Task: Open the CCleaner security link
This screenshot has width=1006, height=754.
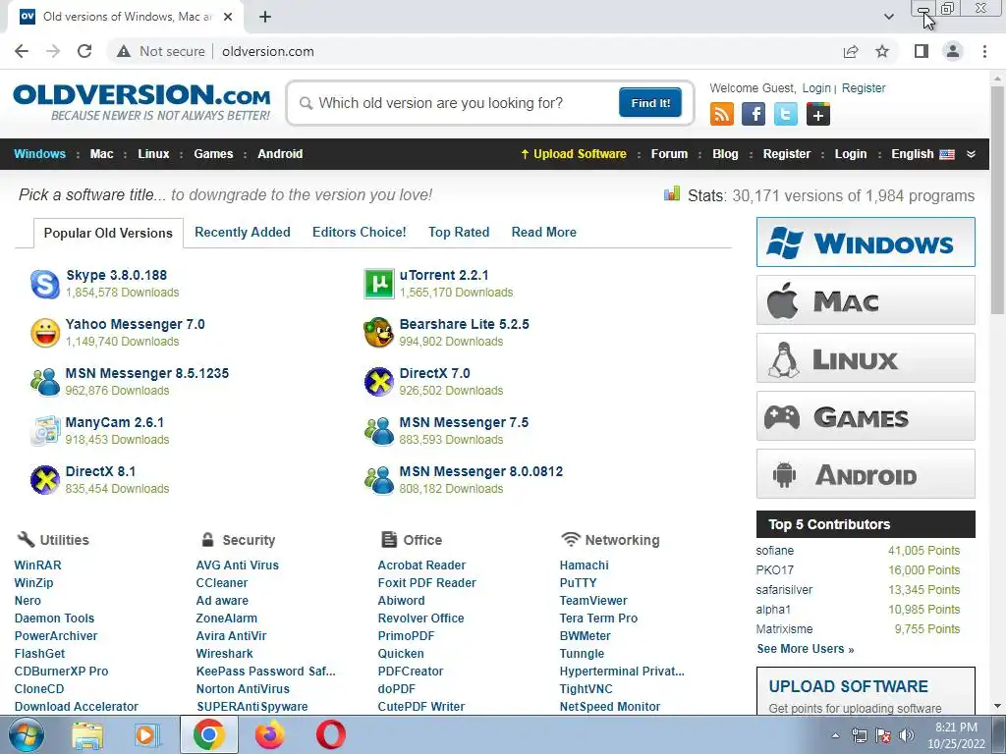Action: (222, 583)
